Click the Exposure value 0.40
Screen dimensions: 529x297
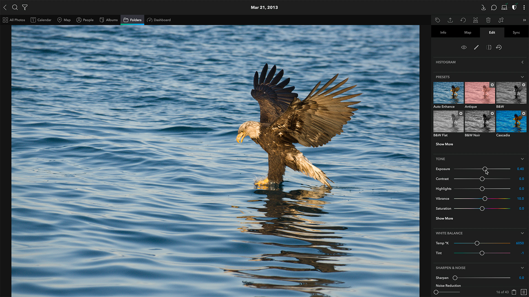[x=520, y=169]
